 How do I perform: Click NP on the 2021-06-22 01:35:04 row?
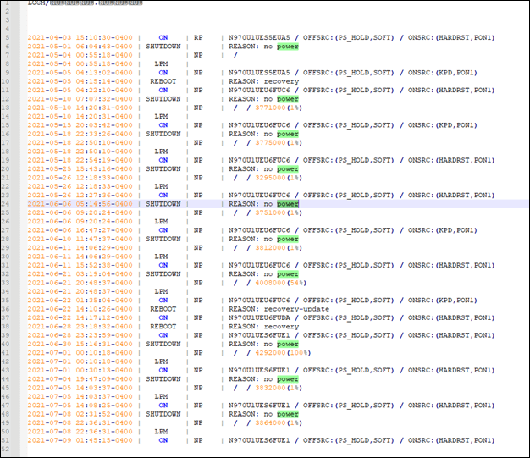198,301
